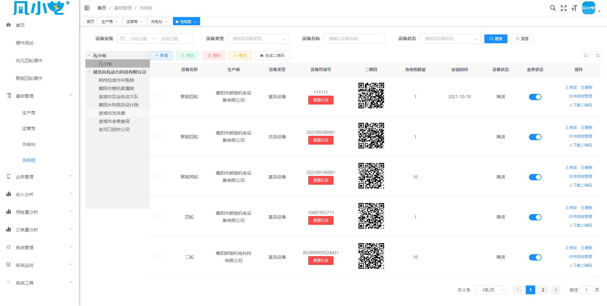Open the 设备类型 dropdown

[258, 39]
